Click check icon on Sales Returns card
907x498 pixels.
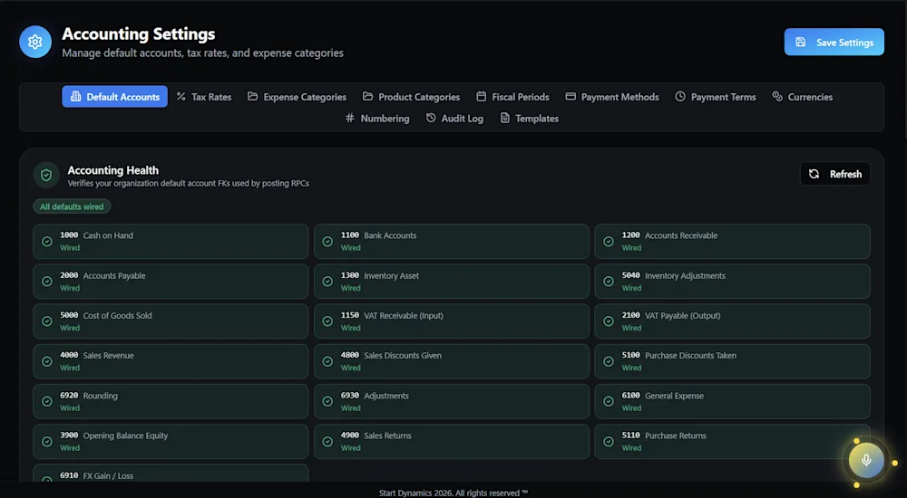click(x=327, y=441)
